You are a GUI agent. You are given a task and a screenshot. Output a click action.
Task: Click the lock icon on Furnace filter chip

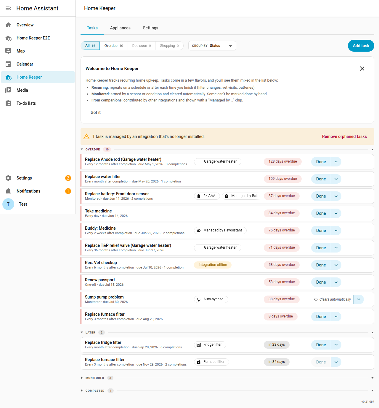(x=199, y=362)
